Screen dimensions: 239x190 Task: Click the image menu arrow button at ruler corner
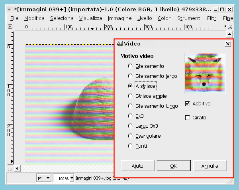[10, 27]
